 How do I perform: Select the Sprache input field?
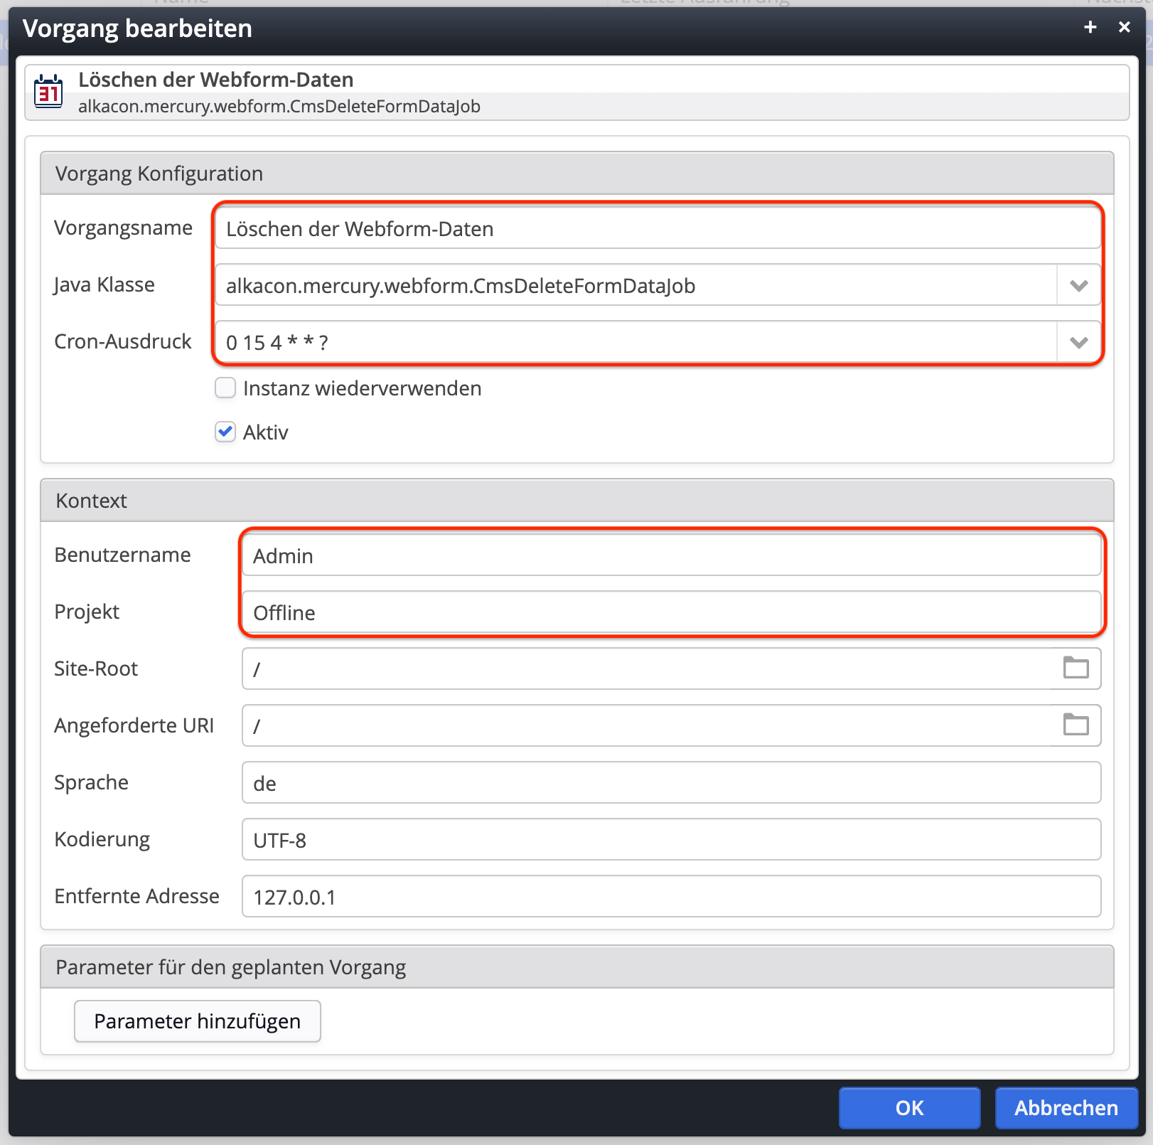(x=671, y=783)
